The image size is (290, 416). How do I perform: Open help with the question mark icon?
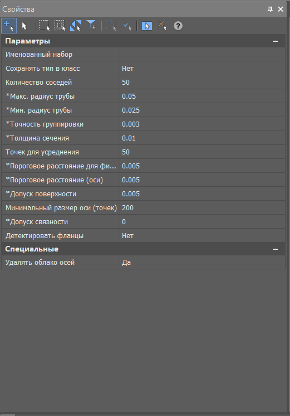tap(178, 26)
